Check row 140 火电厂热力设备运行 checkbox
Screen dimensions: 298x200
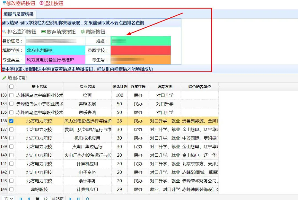click(11, 155)
